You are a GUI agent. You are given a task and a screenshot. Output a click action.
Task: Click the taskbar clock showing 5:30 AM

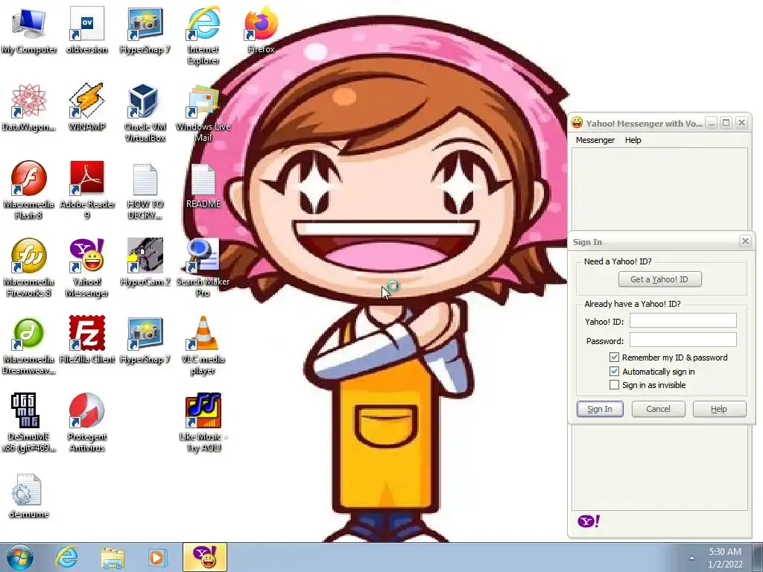click(725, 558)
